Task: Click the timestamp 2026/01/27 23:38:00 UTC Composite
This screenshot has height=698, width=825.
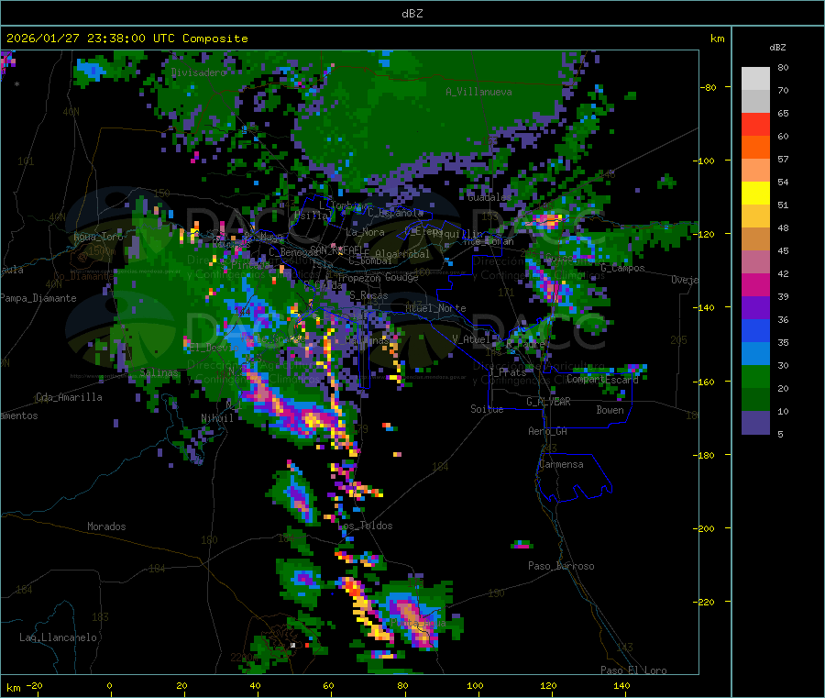Action: tap(126, 39)
